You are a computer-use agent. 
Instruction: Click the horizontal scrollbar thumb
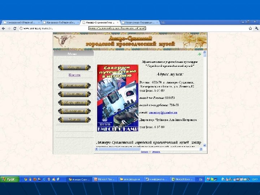[x=119, y=149]
